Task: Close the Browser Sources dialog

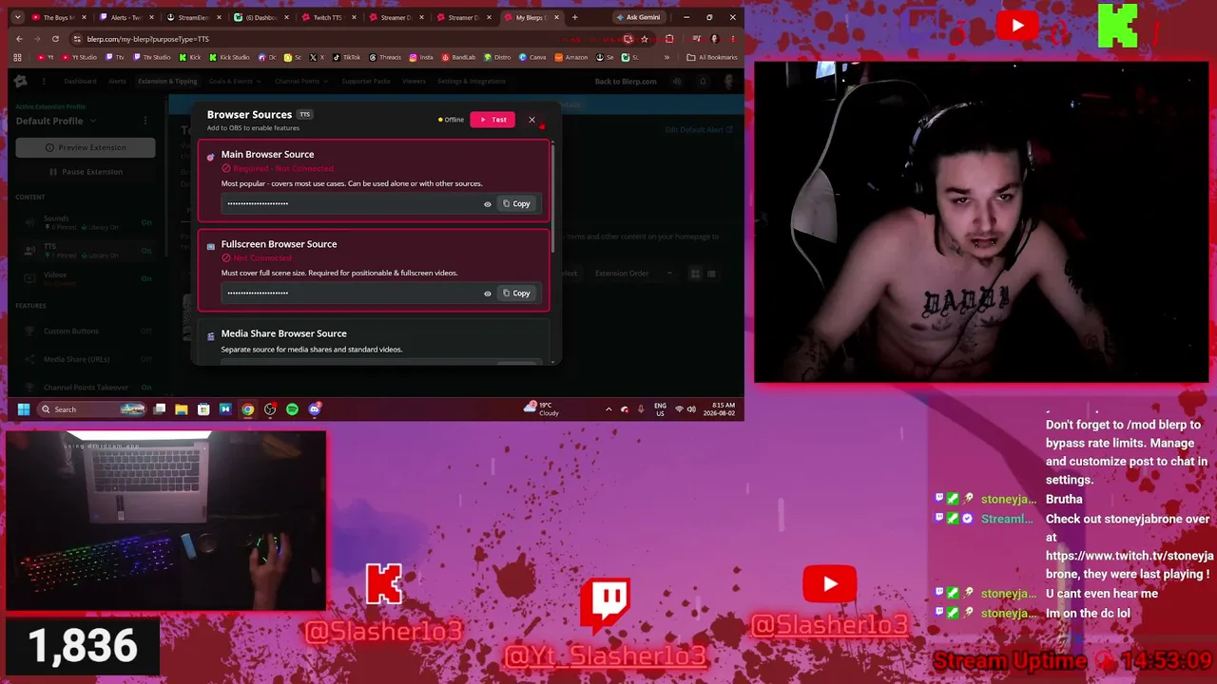Action: [x=531, y=120]
